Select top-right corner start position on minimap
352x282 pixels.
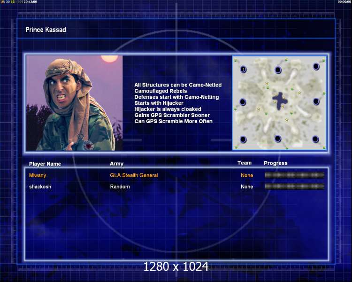[316, 67]
